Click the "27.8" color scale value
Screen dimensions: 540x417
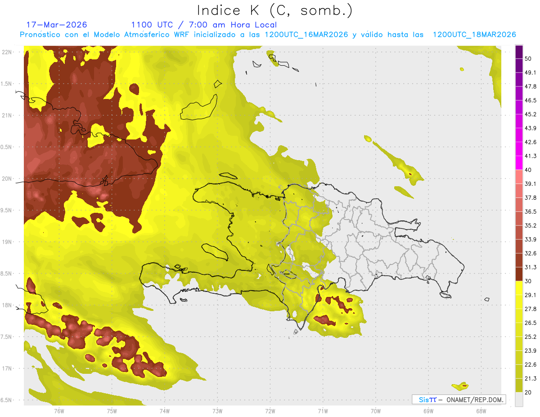click(x=531, y=309)
